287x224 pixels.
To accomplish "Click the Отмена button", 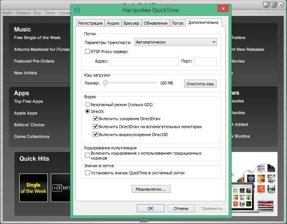I will tap(181, 208).
